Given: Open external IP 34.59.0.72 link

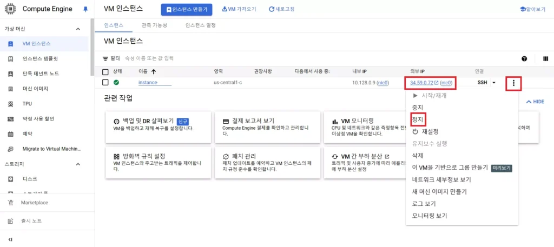Looking at the screenshot, I should click(421, 83).
